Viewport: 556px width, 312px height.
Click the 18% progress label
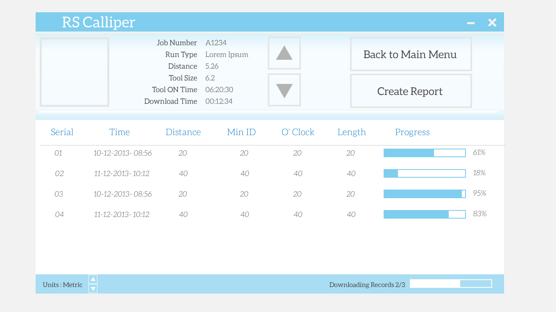pyautogui.click(x=479, y=173)
